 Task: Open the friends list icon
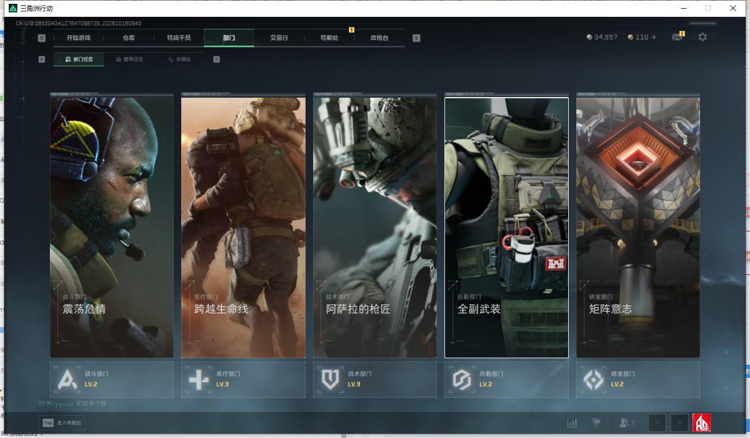coord(627,423)
